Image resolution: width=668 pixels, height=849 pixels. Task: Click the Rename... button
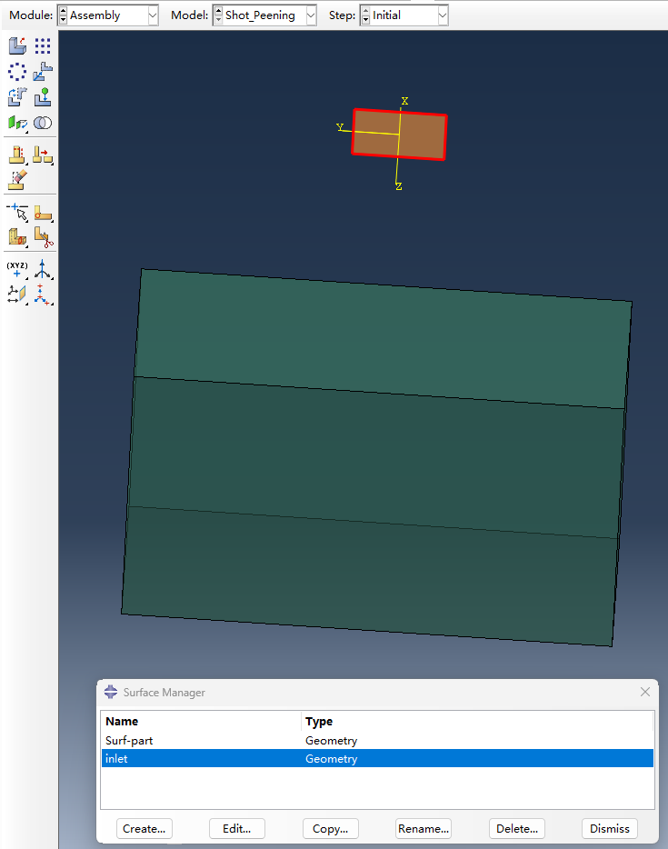coord(424,828)
